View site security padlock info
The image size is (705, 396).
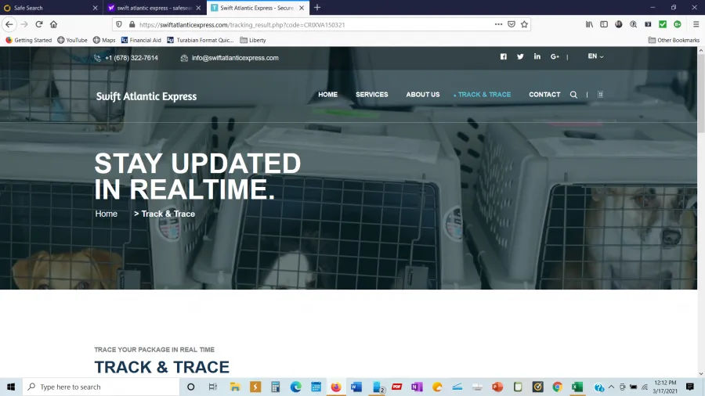click(132, 24)
